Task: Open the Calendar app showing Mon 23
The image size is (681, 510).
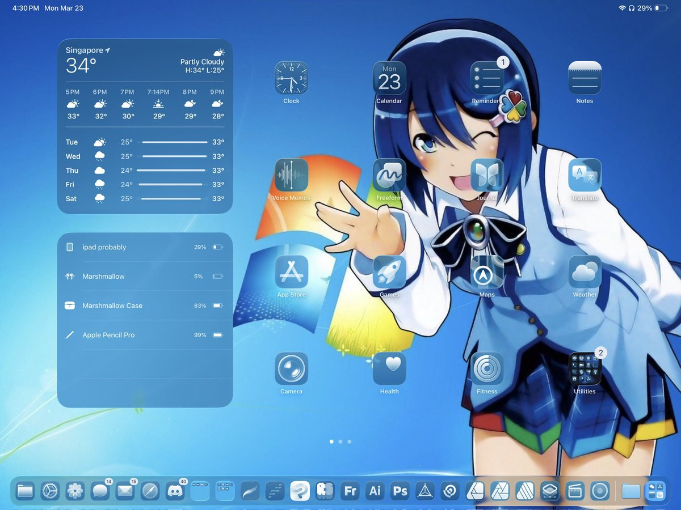Action: pos(389,78)
